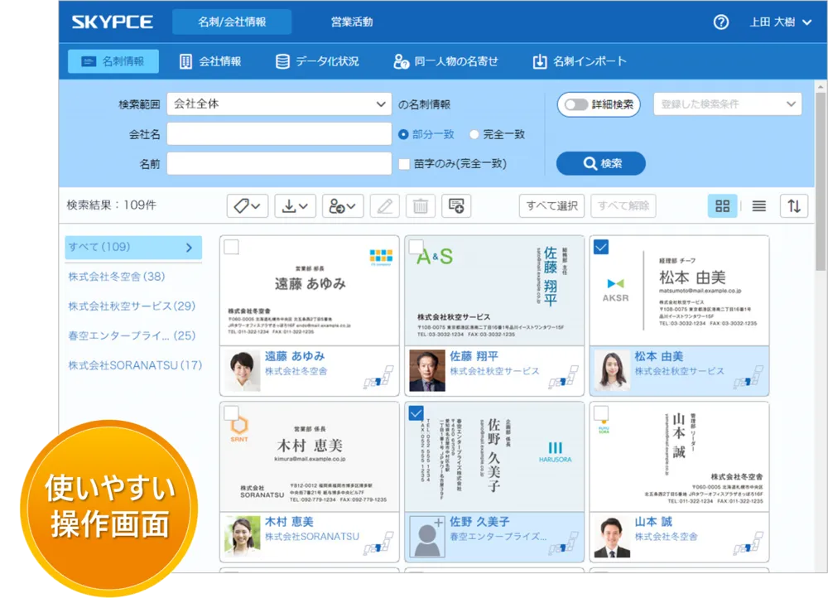Open the help question mark icon
The width and height of the screenshot is (828, 598).
721,22
